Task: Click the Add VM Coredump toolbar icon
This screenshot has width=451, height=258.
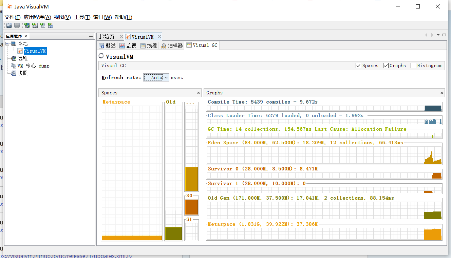Action: 43,25
